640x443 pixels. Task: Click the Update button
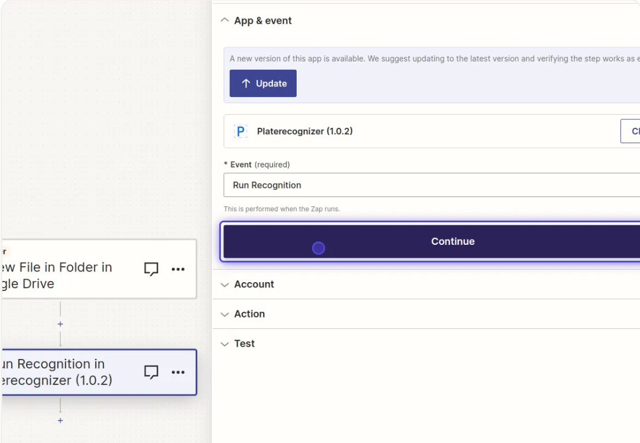point(263,83)
